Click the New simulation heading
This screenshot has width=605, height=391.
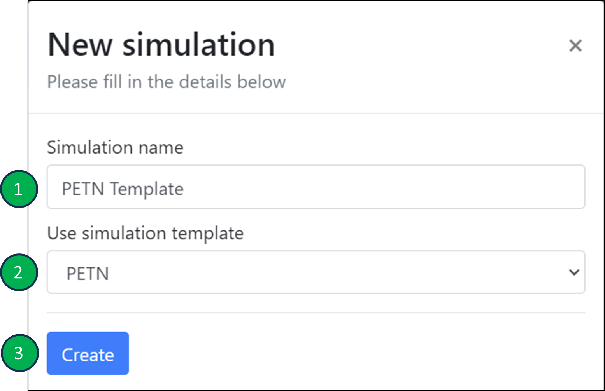(x=161, y=45)
